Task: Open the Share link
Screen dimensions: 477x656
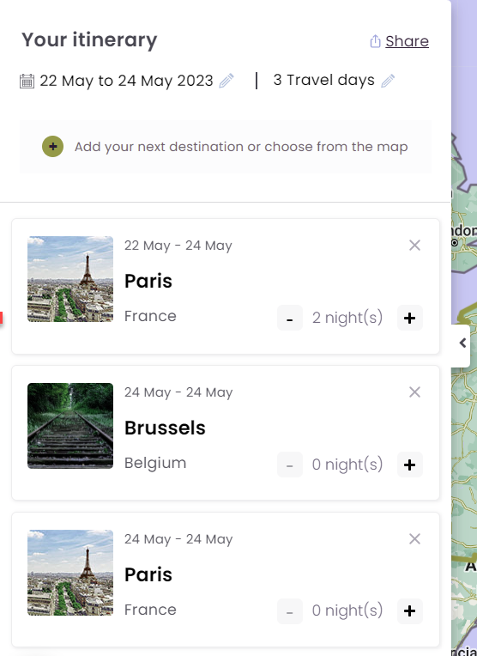Action: [x=407, y=41]
